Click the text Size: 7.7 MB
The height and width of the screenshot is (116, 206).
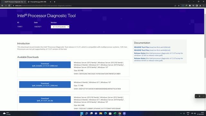(x=79, y=85)
